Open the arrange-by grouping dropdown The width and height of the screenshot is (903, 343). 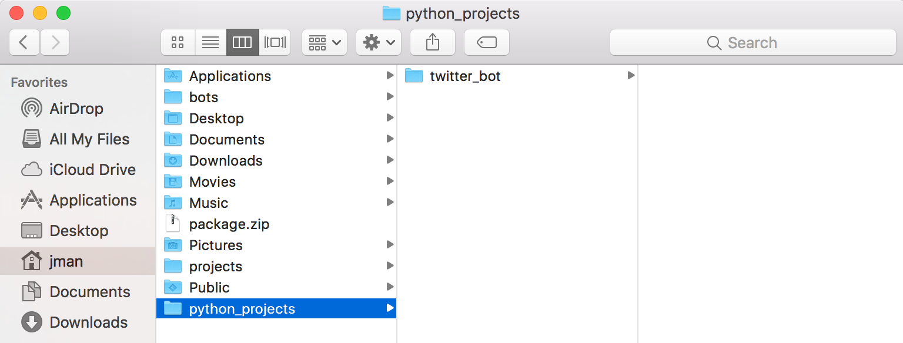tap(325, 42)
